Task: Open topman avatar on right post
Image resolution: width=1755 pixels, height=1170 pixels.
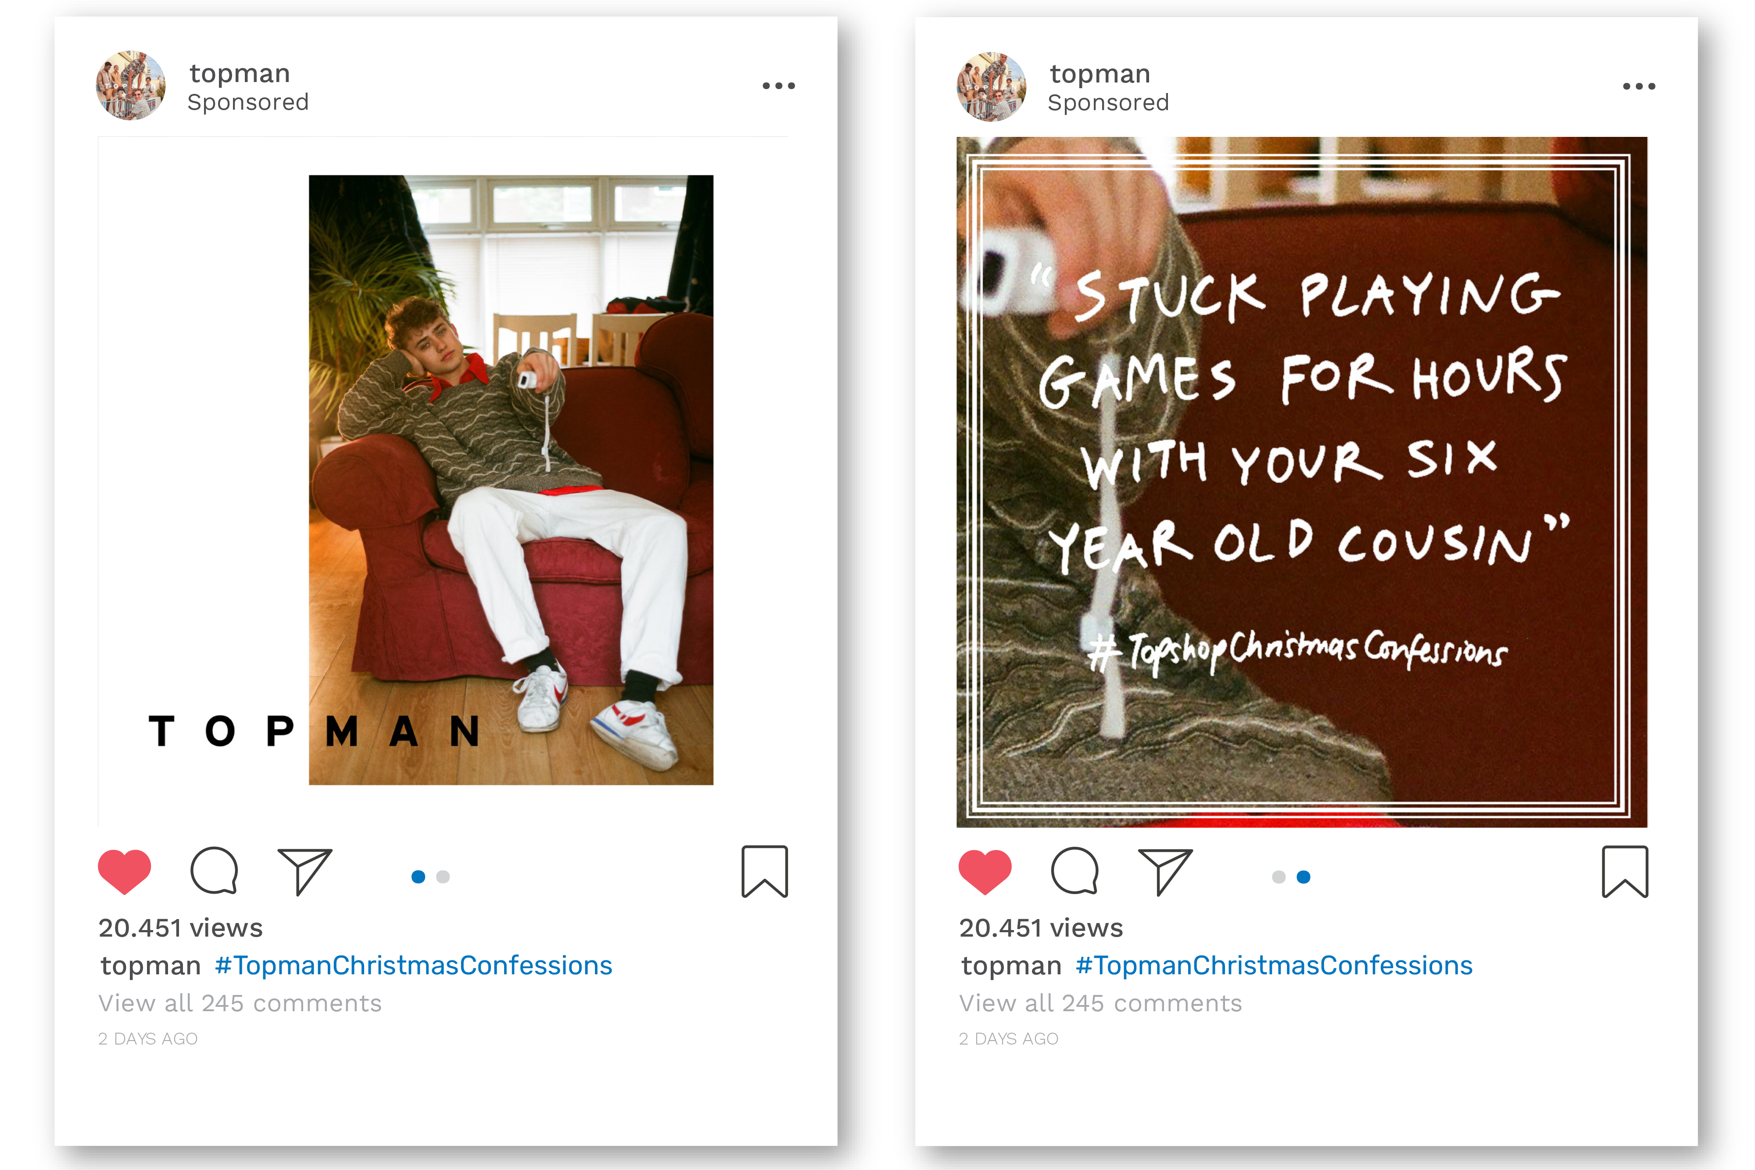Action: tap(991, 86)
